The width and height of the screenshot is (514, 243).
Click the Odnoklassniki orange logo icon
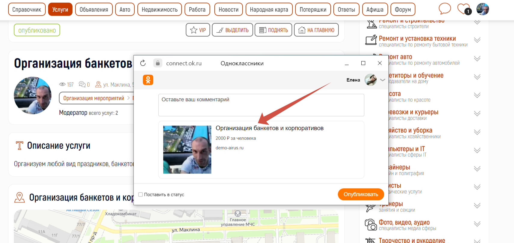[148, 80]
